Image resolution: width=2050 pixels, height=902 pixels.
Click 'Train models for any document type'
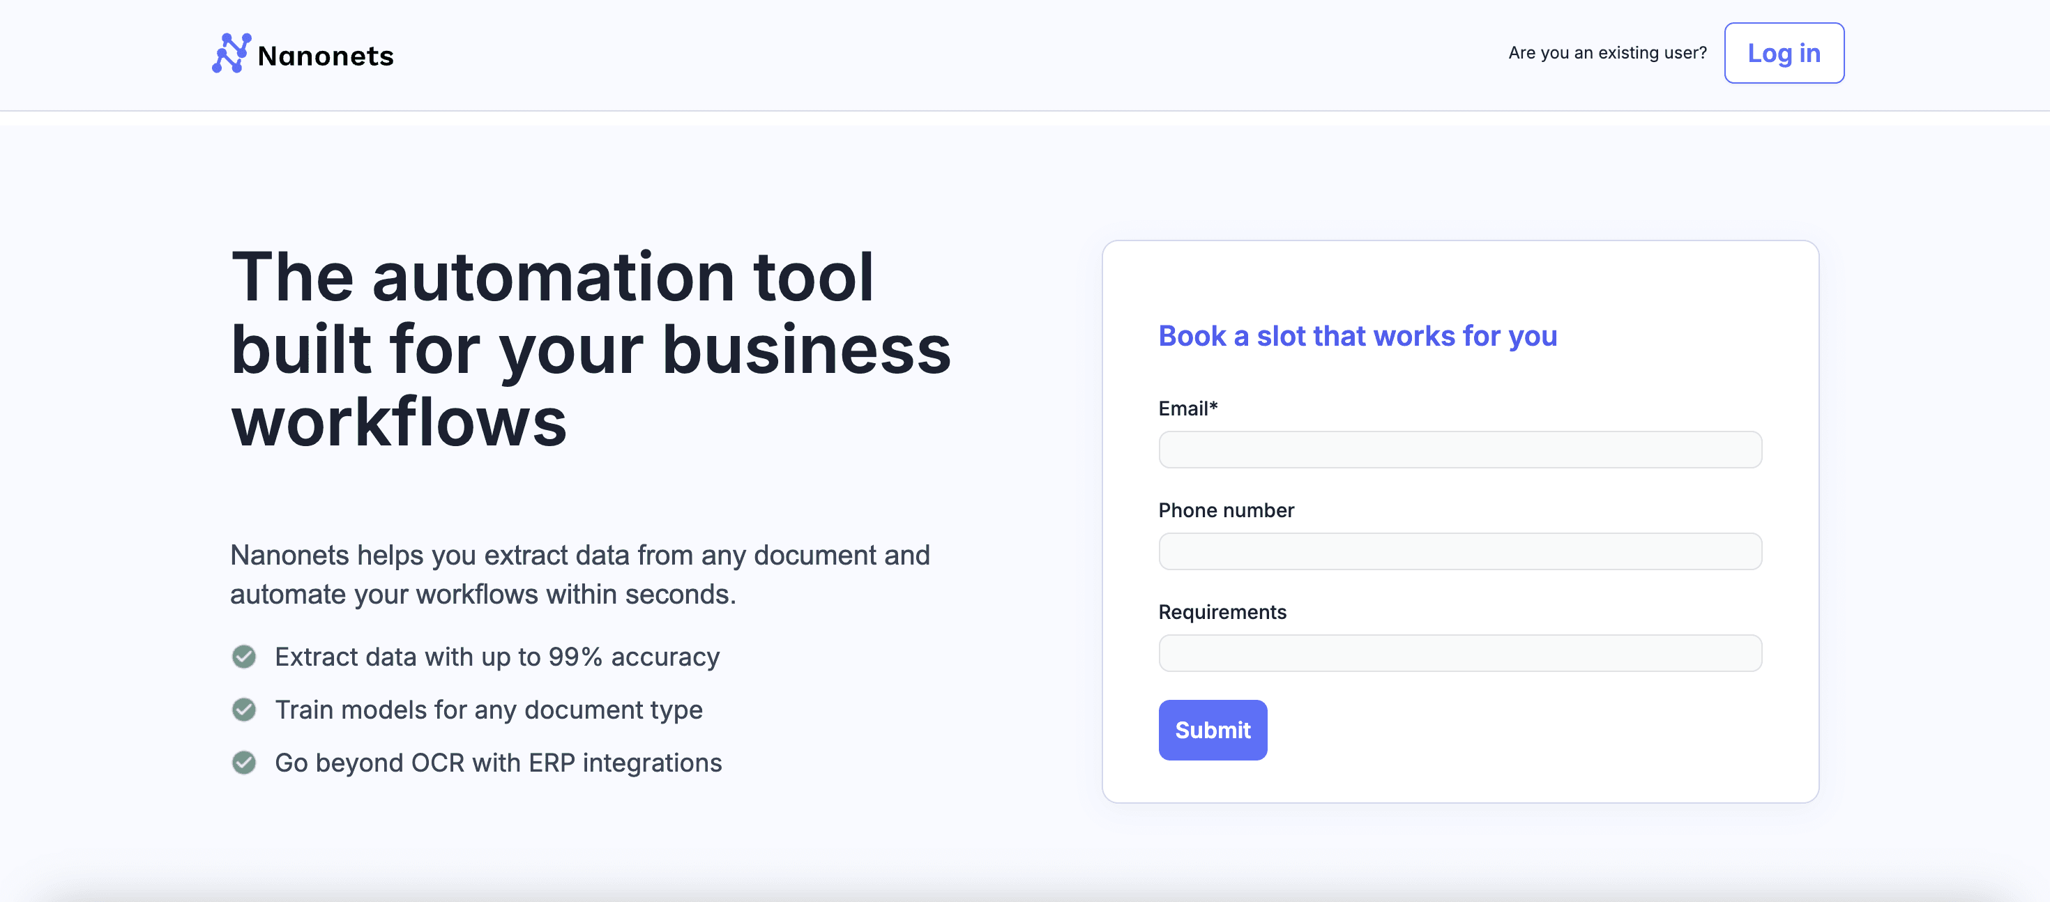pyautogui.click(x=489, y=710)
